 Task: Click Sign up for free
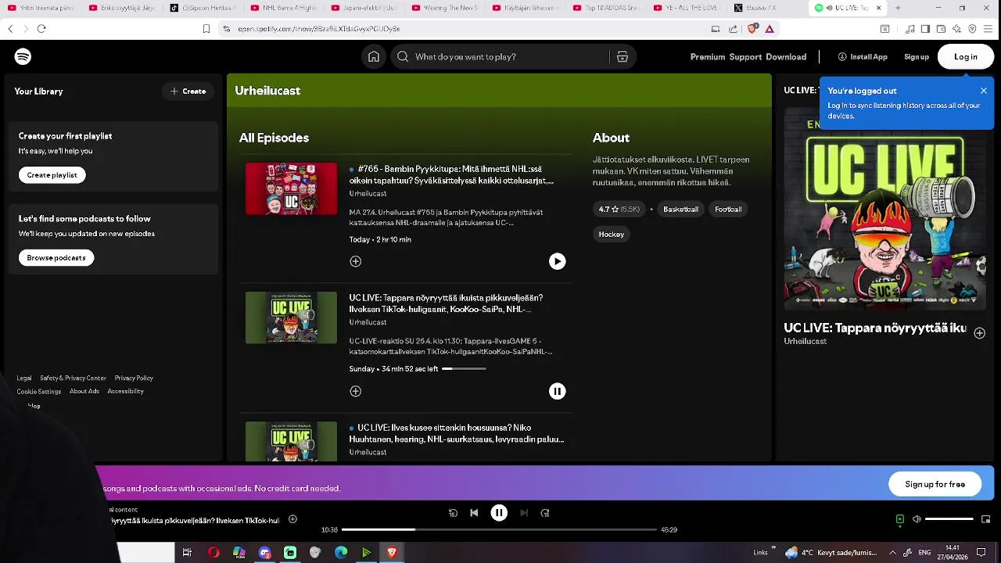[935, 484]
